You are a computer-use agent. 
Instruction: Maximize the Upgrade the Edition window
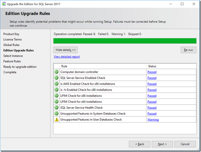coord(182,4)
